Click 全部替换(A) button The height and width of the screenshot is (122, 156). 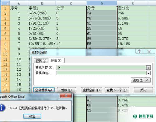[x=44, y=90]
